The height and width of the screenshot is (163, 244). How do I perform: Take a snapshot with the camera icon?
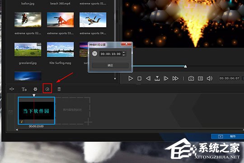(x=191, y=78)
